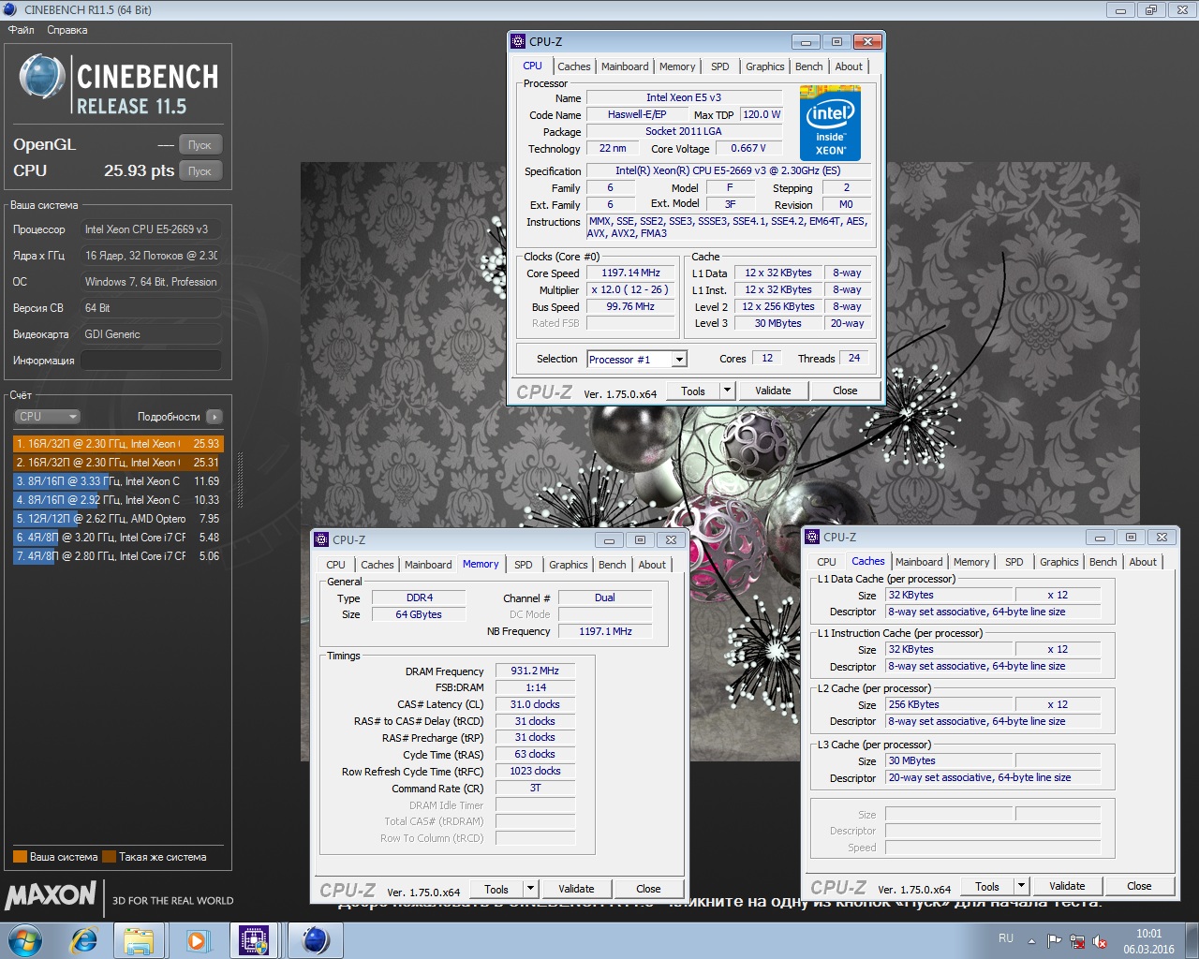Open Windows Explorer folder icon on taskbar
The width and height of the screenshot is (1199, 959).
point(140,939)
